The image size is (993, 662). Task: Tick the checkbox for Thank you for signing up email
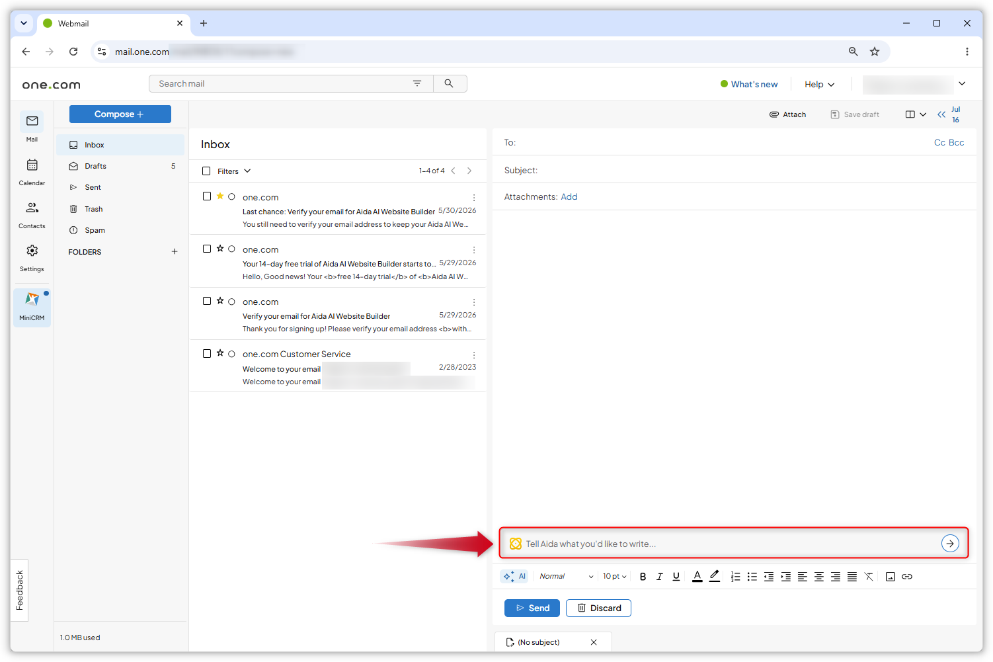tap(207, 301)
